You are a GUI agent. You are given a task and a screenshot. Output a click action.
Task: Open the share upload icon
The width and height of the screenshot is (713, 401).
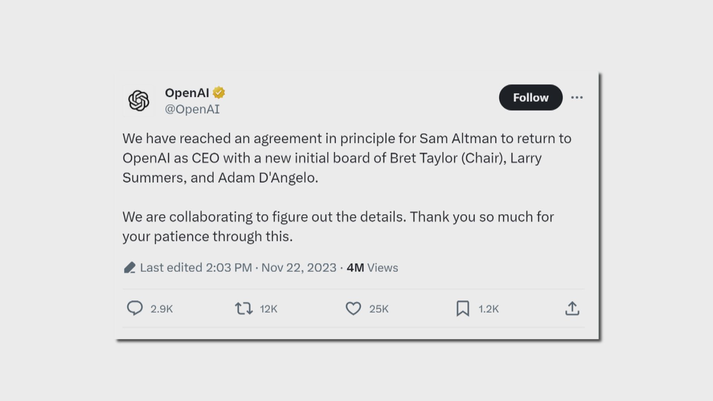[572, 309]
